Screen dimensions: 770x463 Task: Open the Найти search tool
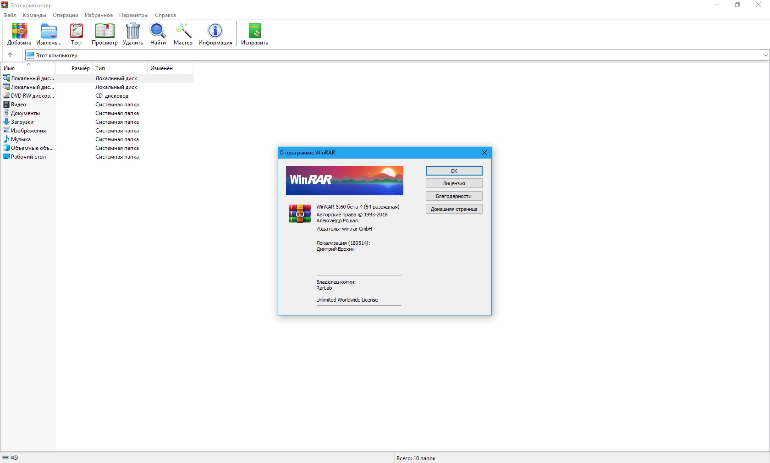tap(158, 34)
